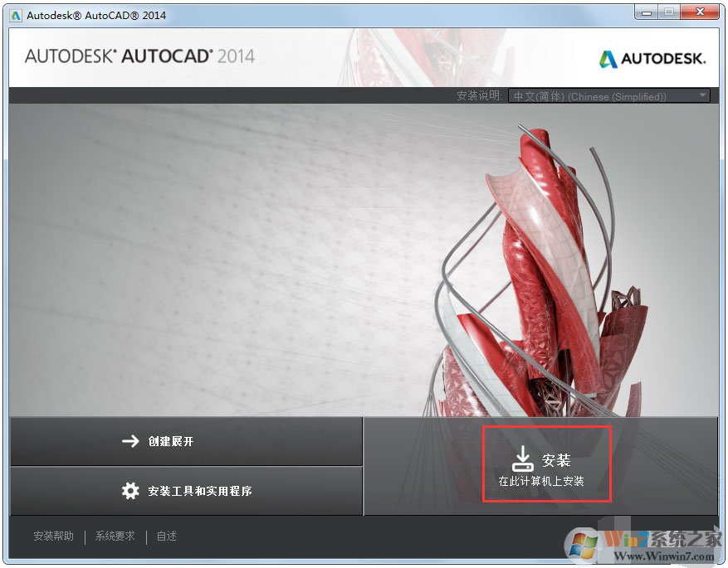Image resolution: width=728 pixels, height=568 pixels.
Task: Click the Autodesk logo in top-right corner
Action: click(x=652, y=59)
